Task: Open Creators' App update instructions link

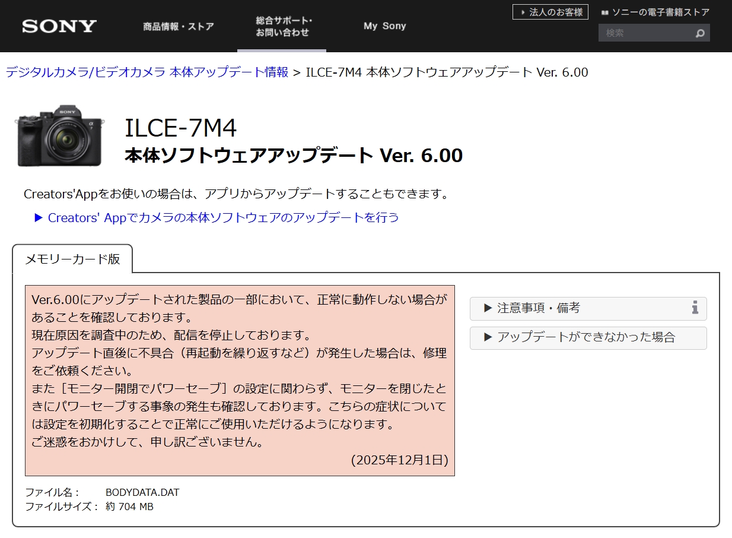Action: tap(223, 217)
